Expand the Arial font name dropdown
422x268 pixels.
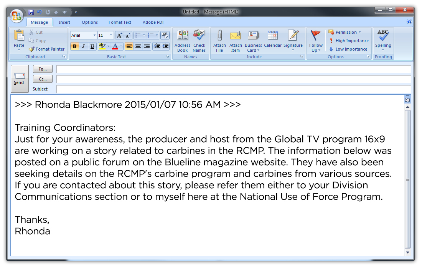94,35
